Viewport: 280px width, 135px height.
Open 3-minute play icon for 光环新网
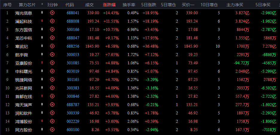tap(52, 88)
